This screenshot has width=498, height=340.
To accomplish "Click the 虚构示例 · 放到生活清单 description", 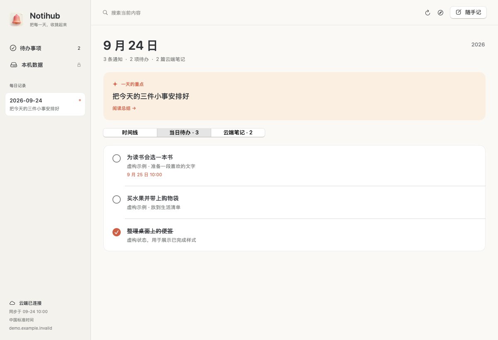I will click(x=154, y=207).
